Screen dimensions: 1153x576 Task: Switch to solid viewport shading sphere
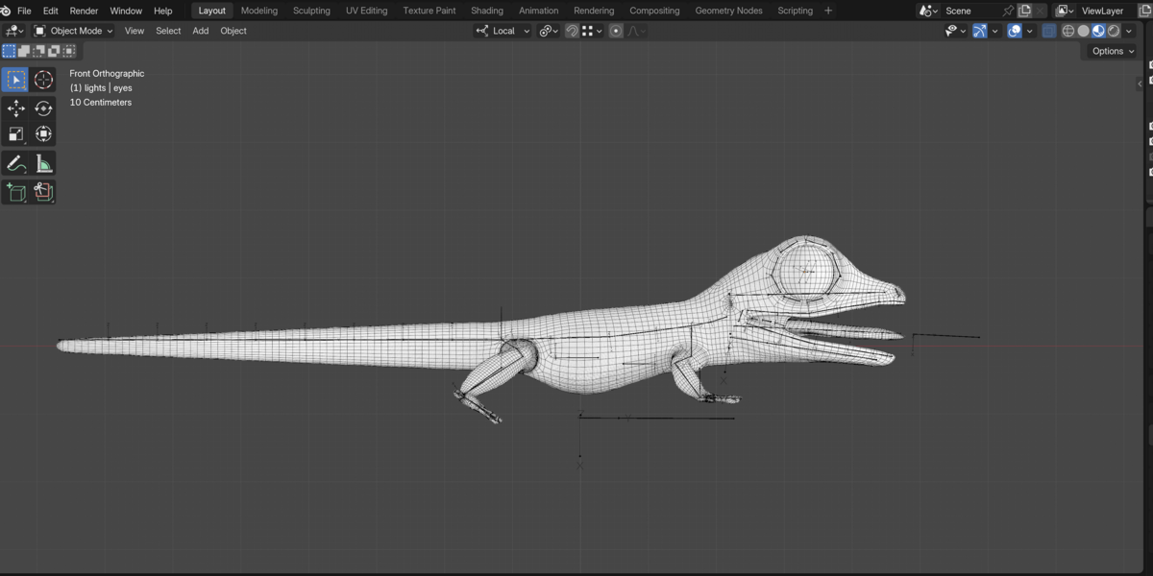[x=1083, y=31]
